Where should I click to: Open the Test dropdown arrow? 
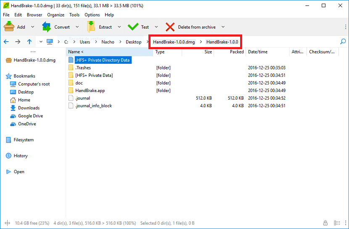[156, 27]
